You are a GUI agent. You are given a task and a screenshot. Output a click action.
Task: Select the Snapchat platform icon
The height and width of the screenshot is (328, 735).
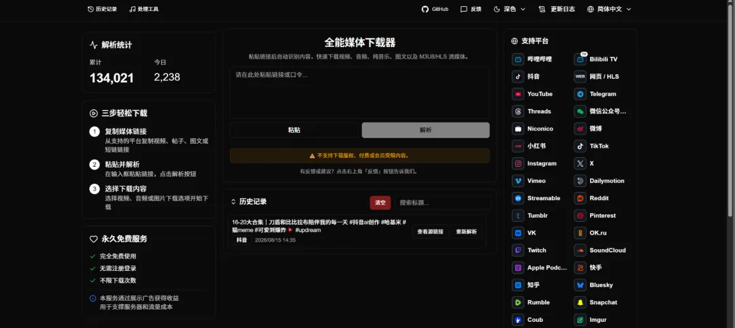click(x=581, y=303)
